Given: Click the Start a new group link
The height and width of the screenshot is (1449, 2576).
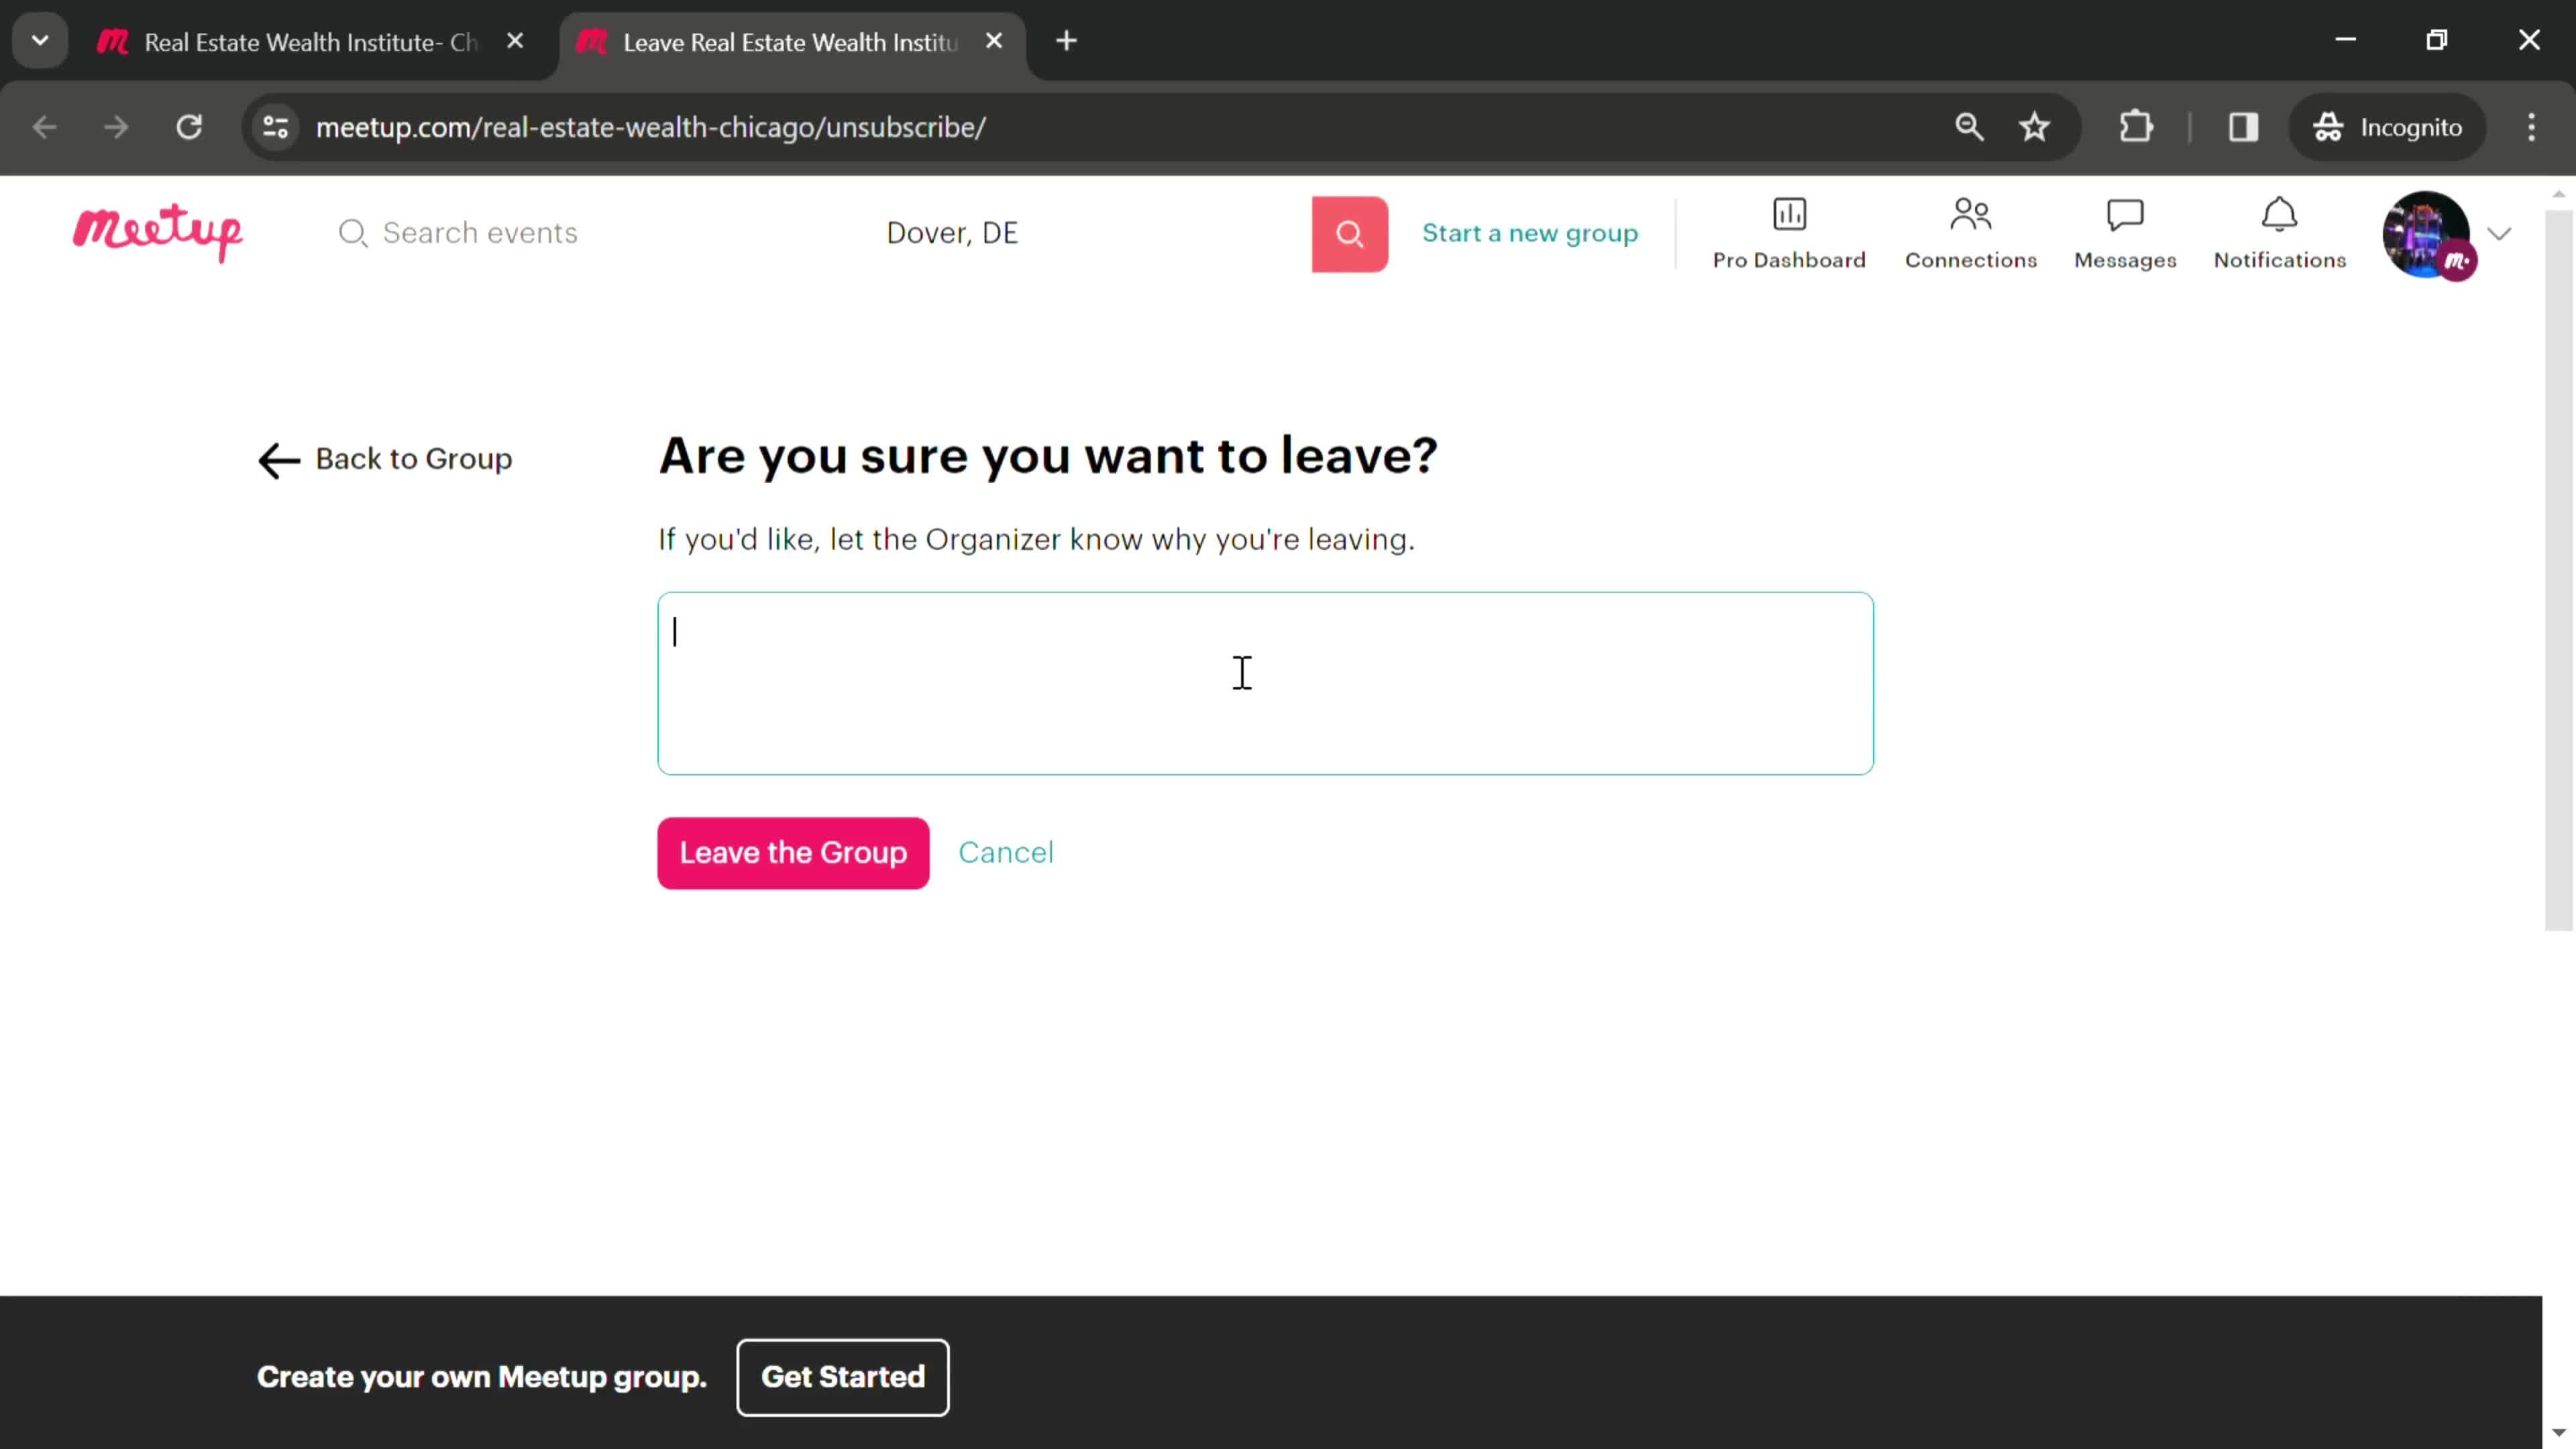Looking at the screenshot, I should (x=1530, y=231).
